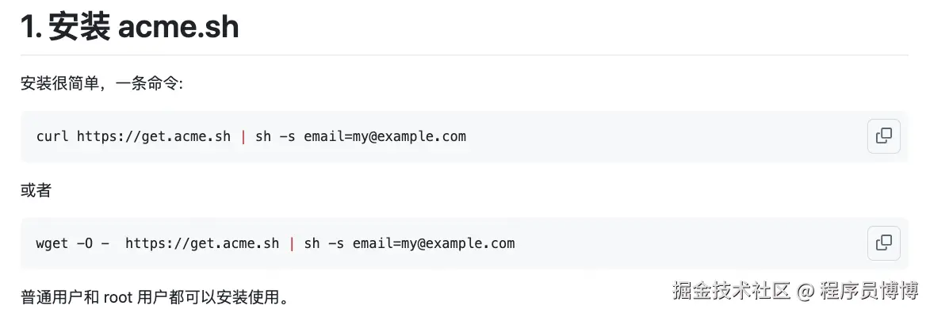The width and height of the screenshot is (930, 313).
Task: Click the word curl in code block
Action: point(52,136)
